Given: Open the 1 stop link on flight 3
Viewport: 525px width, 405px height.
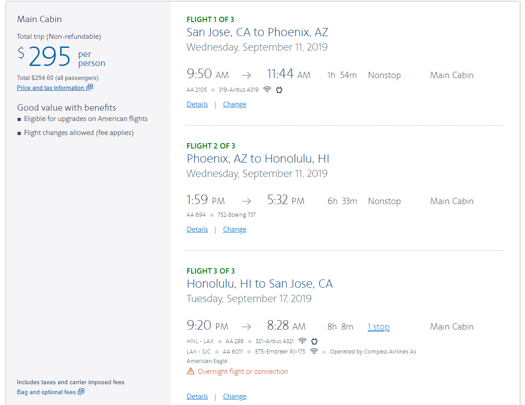Looking at the screenshot, I should [378, 327].
